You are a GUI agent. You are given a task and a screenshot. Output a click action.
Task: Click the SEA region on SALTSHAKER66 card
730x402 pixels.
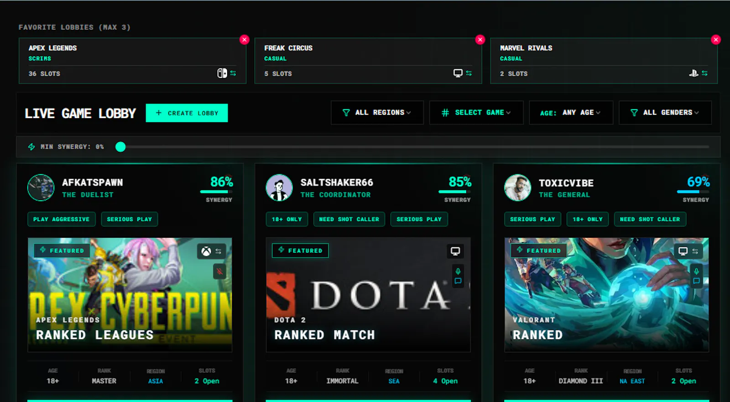click(x=394, y=381)
